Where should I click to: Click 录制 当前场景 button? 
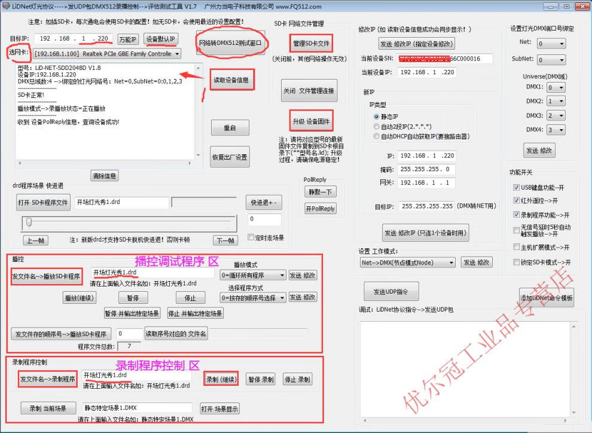[x=48, y=408]
